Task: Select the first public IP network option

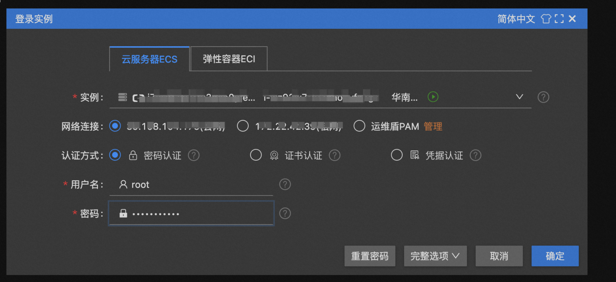Action: pyautogui.click(x=115, y=126)
